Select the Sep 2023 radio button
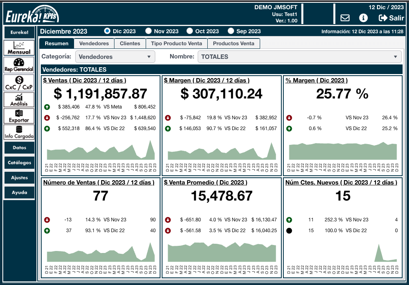 231,31
